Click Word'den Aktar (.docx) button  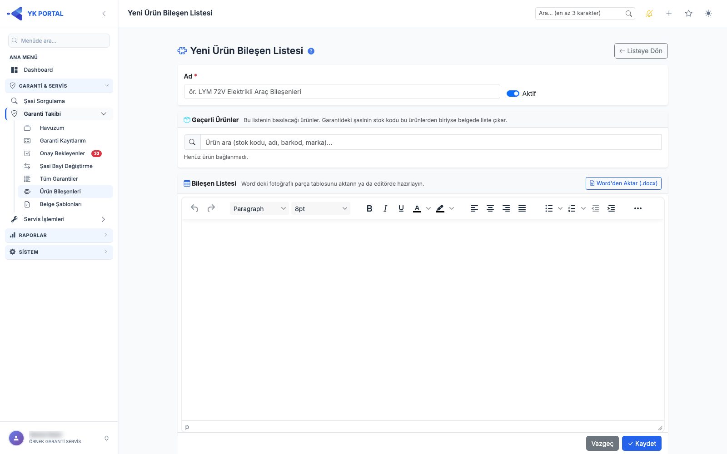623,183
